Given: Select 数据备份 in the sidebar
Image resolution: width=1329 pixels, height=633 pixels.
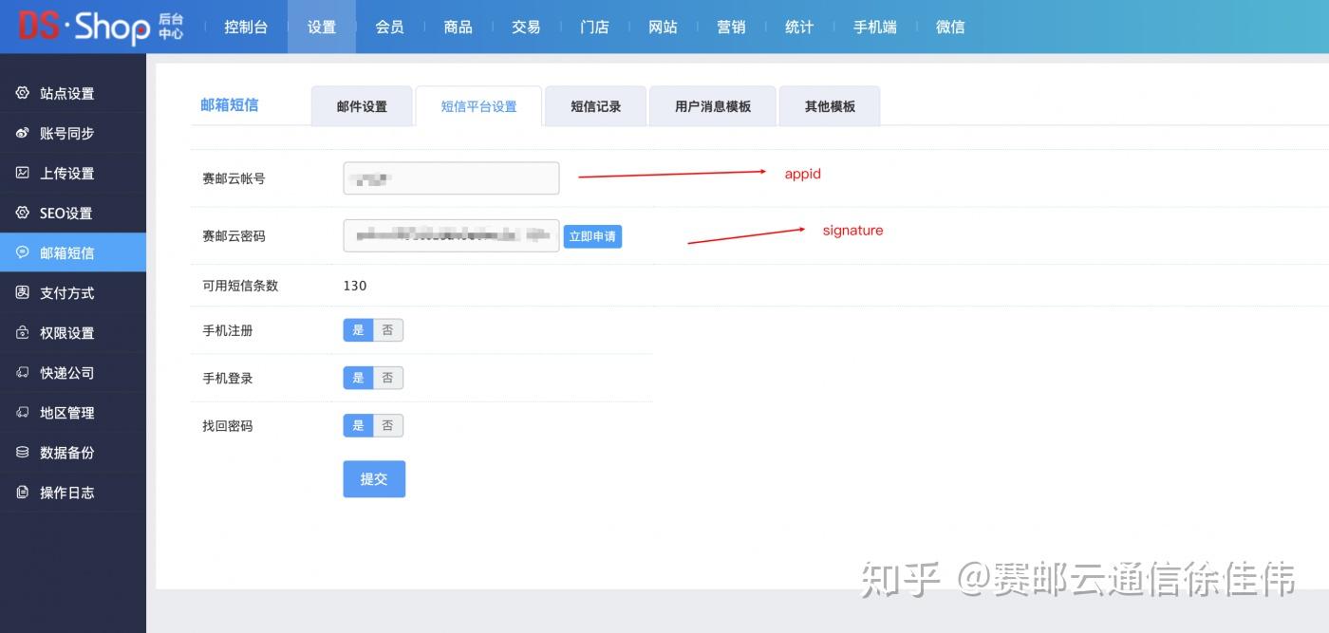Looking at the screenshot, I should (73, 452).
